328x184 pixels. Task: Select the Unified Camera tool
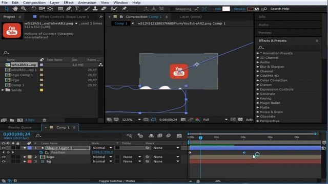tap(42, 9)
